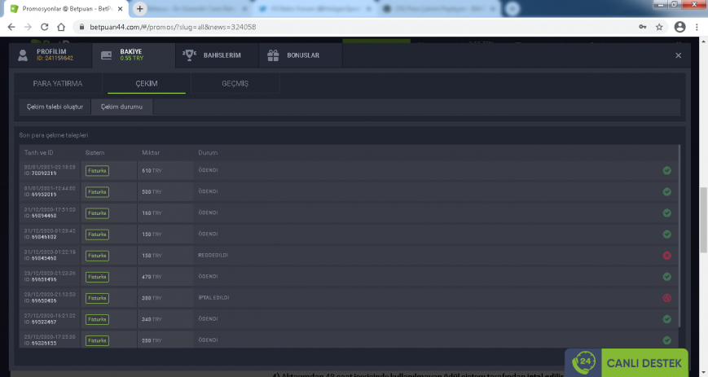The width and height of the screenshot is (708, 377).
Task: Click the 'İPTAL EDILDI' status text
Action: (213, 297)
